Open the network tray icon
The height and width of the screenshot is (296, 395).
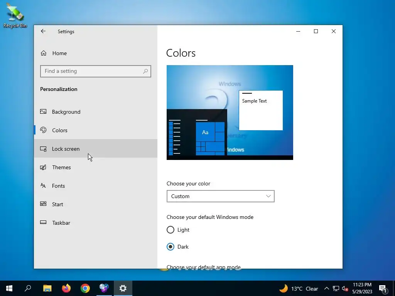click(x=336, y=288)
